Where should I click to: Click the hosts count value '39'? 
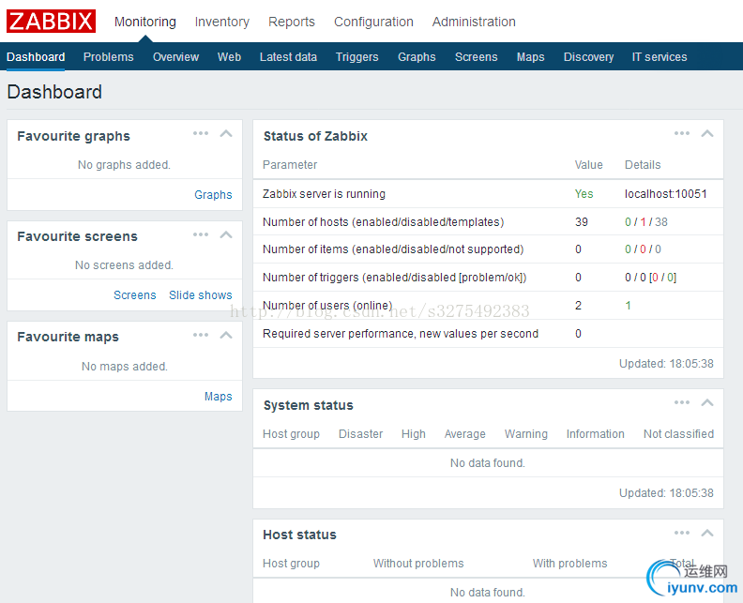click(x=582, y=221)
